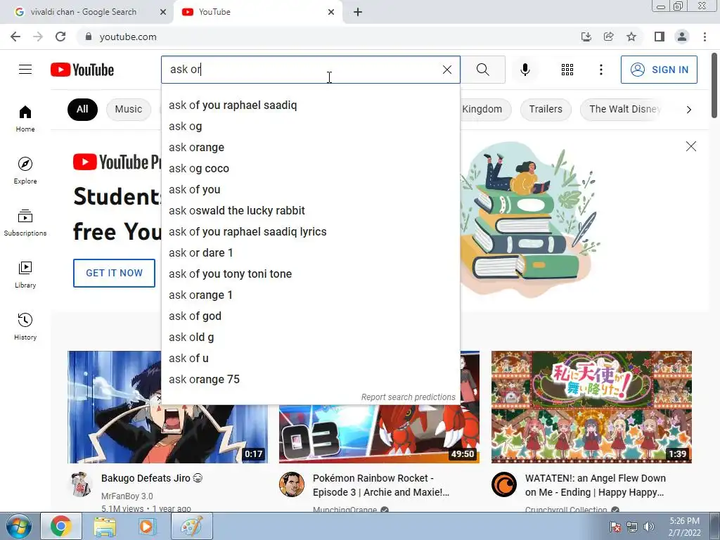
Task: Click the SIGN IN button
Action: 659,70
